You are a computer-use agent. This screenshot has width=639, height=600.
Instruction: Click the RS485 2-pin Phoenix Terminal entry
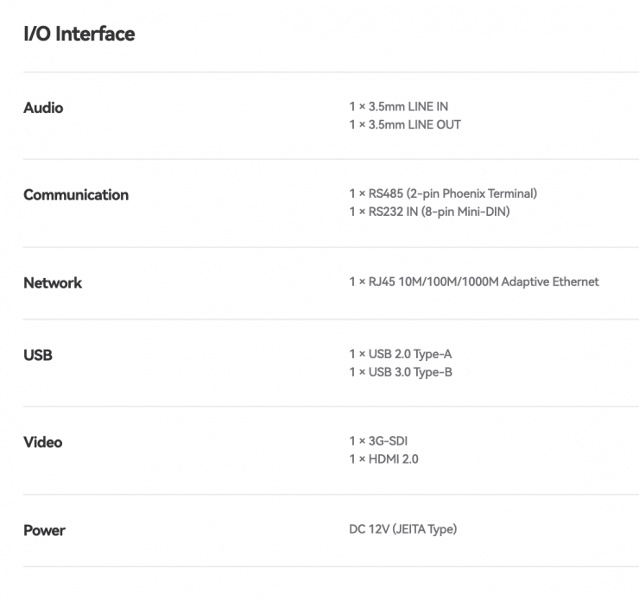tap(443, 193)
